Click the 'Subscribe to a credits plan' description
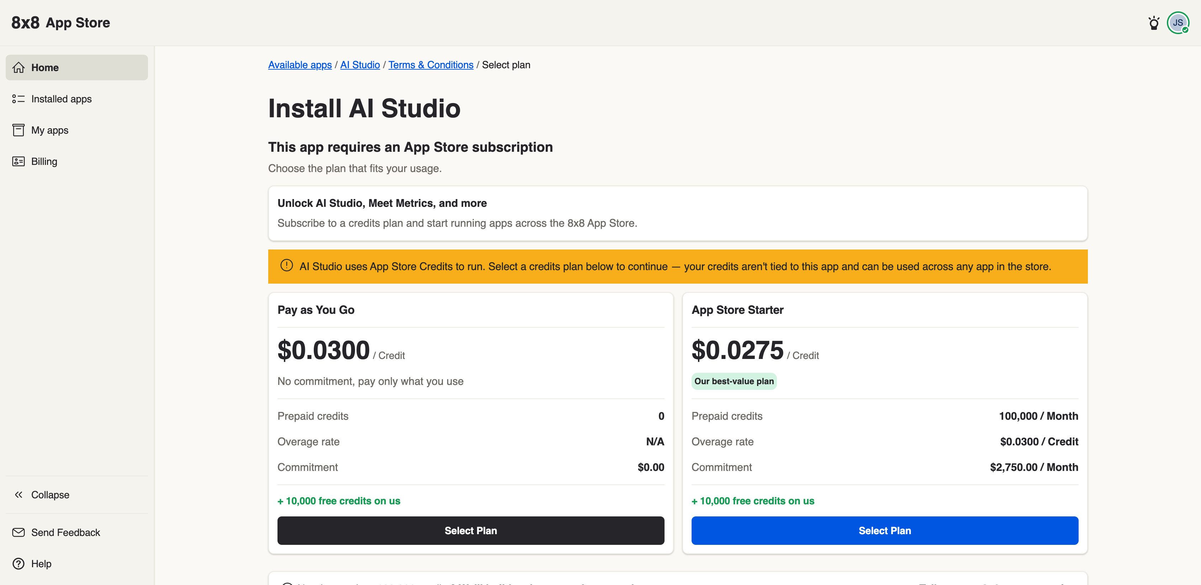This screenshot has height=585, width=1201. tap(457, 223)
